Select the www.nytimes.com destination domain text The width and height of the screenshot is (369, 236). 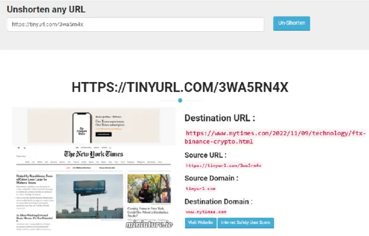(x=206, y=212)
